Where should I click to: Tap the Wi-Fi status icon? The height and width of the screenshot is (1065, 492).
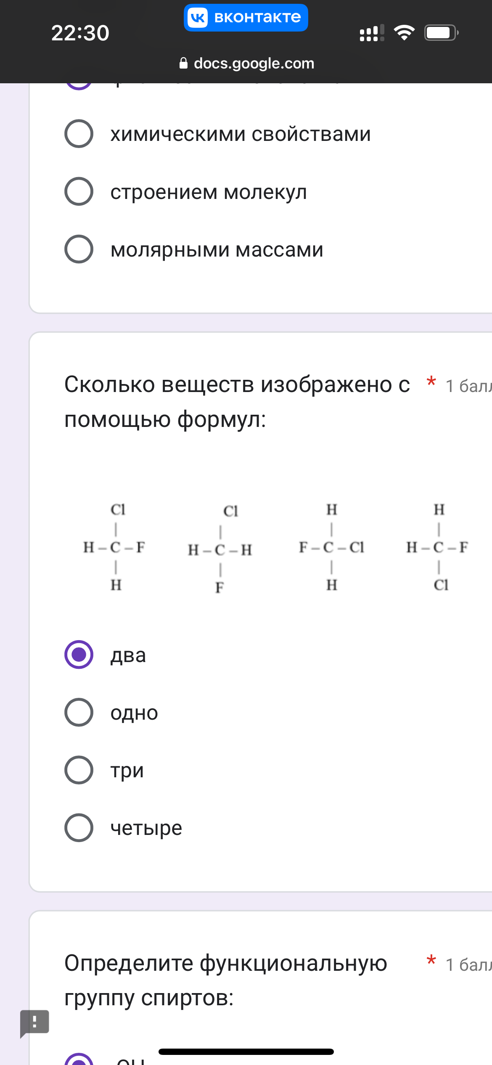coord(404,33)
